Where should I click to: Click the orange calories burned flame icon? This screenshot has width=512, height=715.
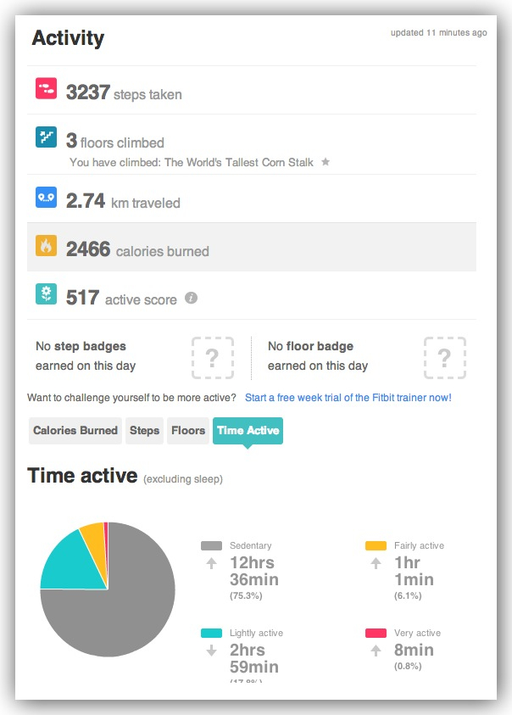pyautogui.click(x=47, y=246)
